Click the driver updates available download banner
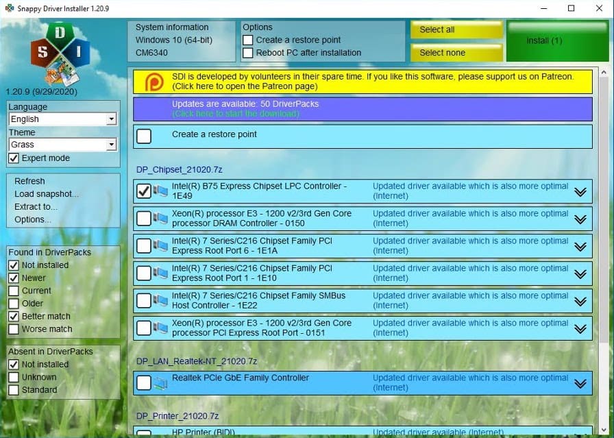The height and width of the screenshot is (438, 614). click(362, 109)
